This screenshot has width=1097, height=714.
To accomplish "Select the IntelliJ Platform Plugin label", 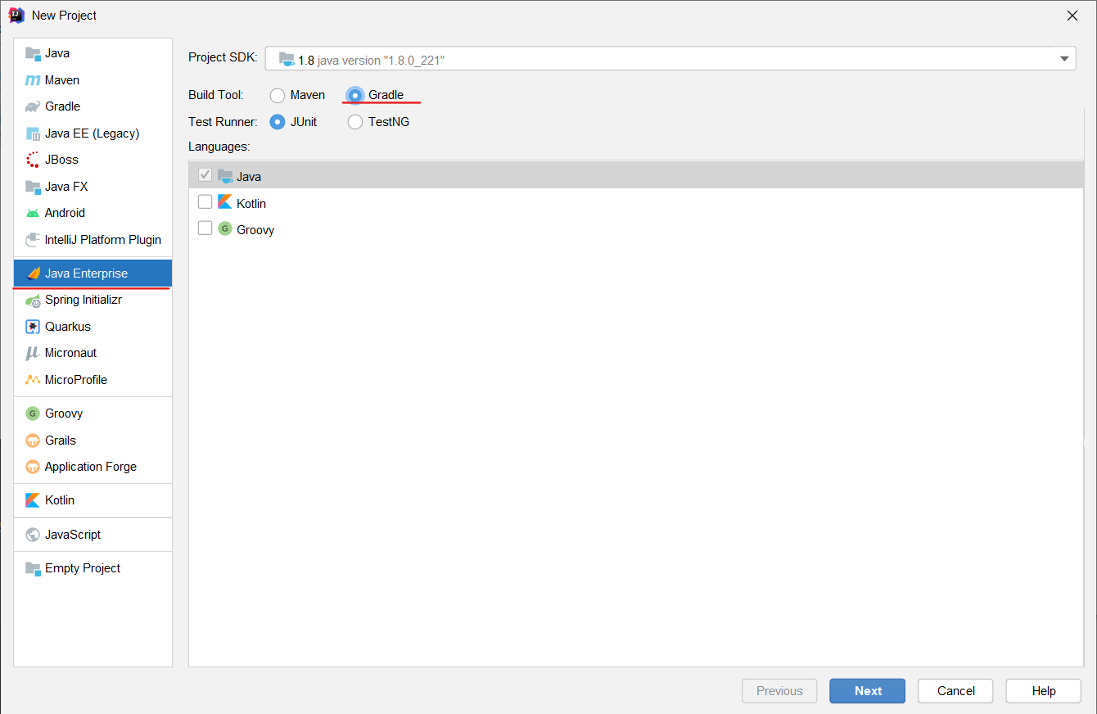I will pos(103,240).
